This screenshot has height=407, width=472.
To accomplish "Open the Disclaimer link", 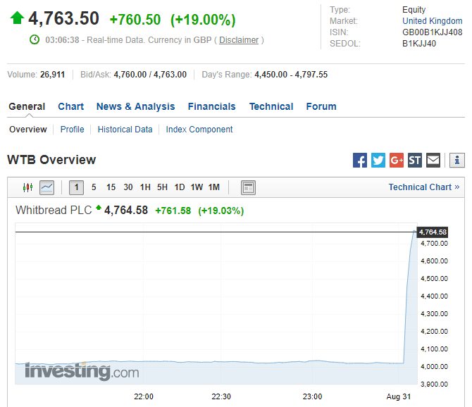I will (x=239, y=40).
